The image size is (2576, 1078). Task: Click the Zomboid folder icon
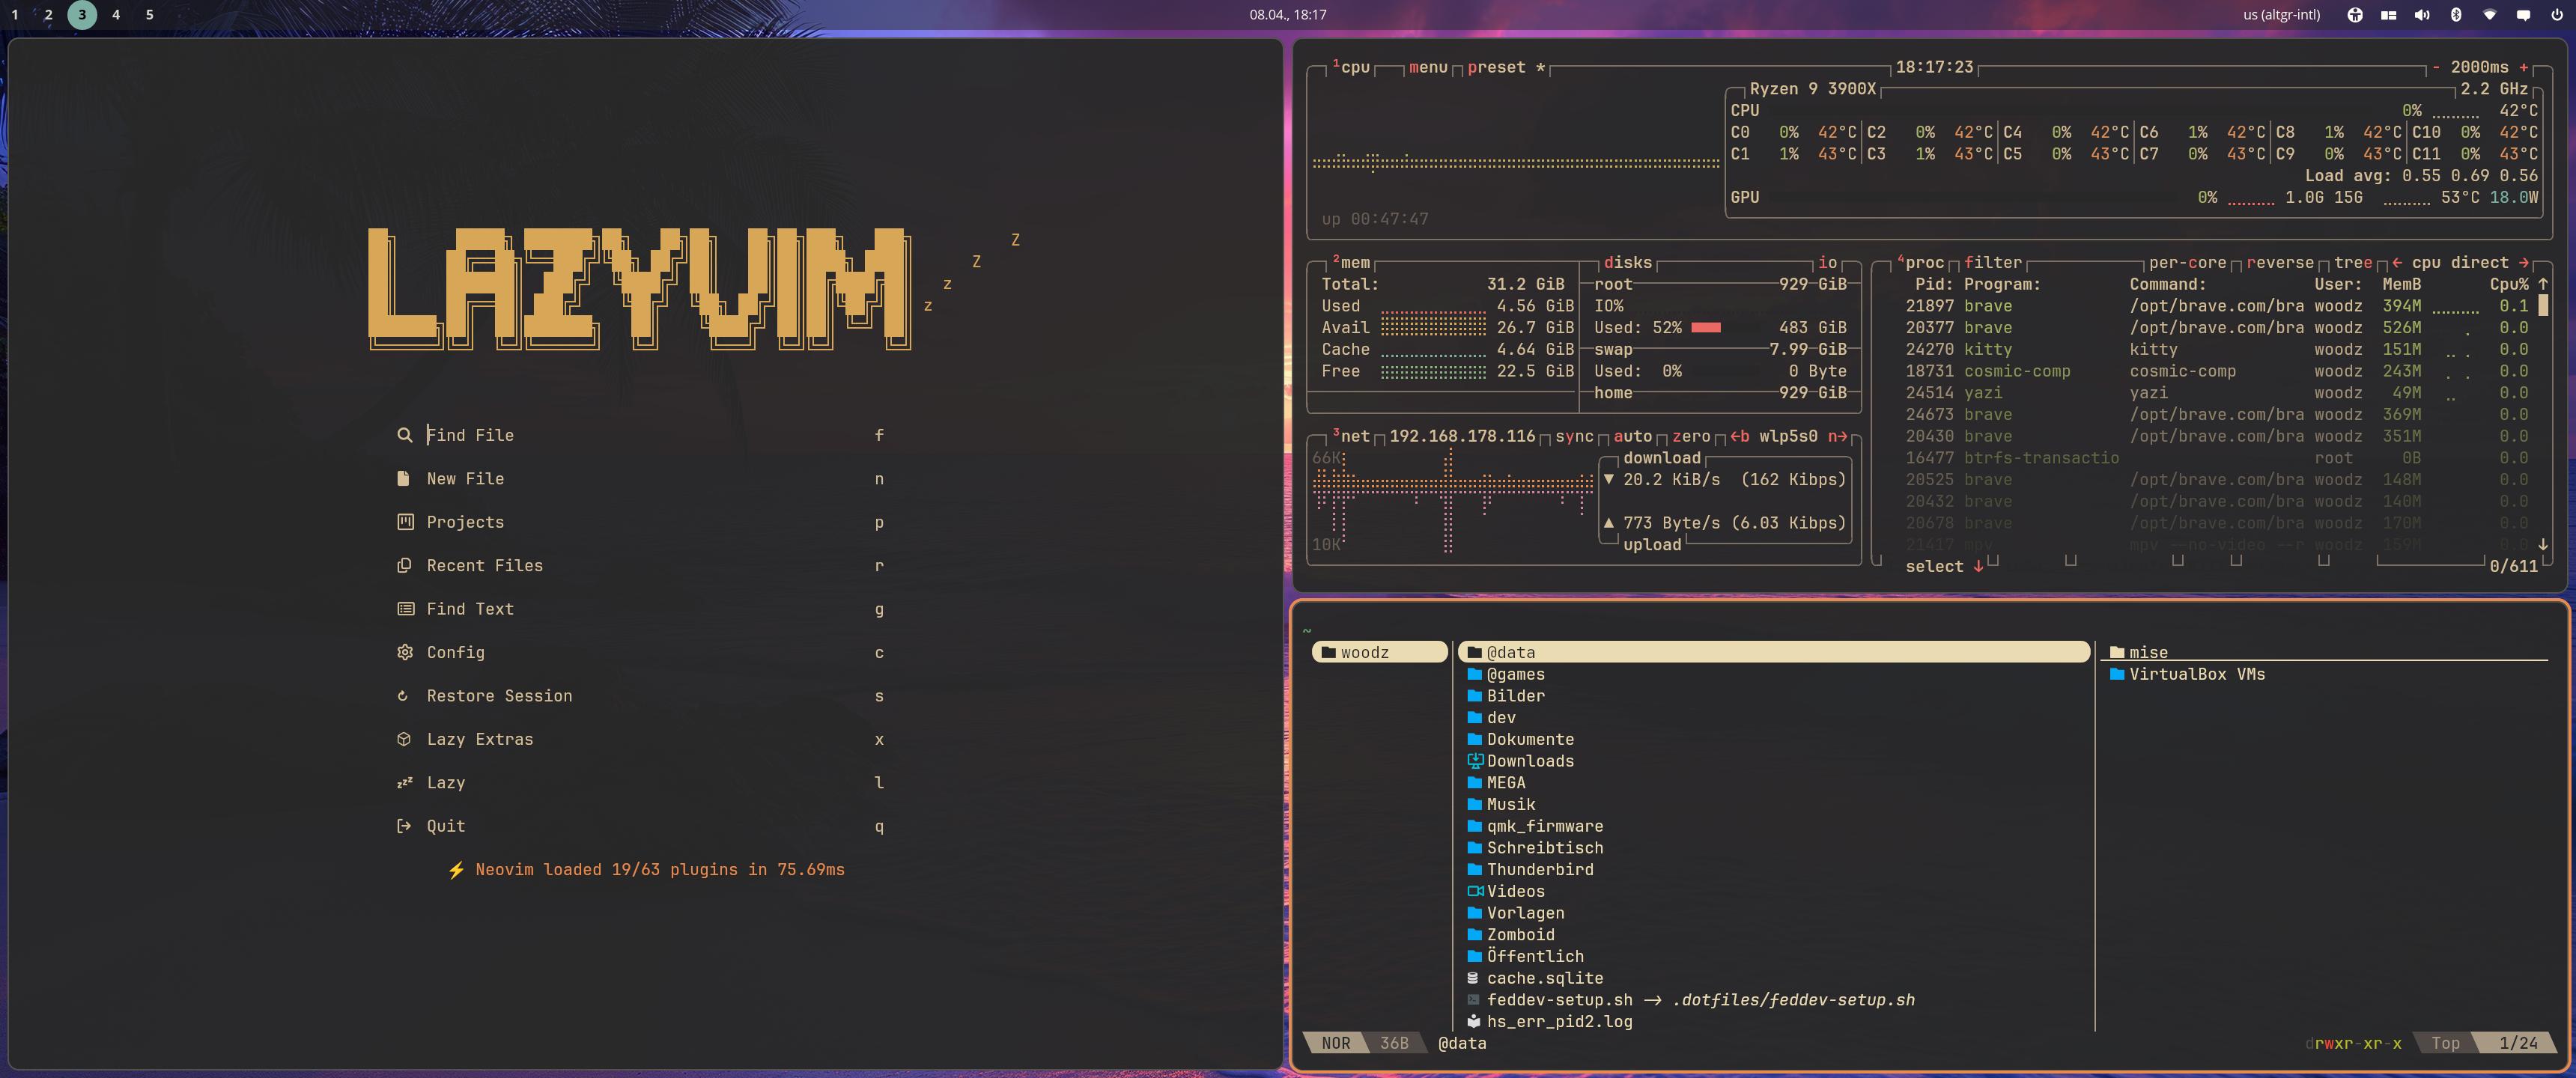1474,934
